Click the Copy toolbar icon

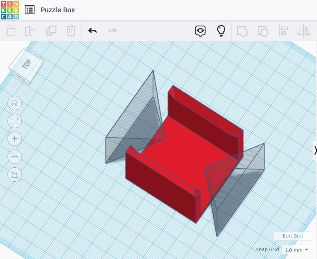point(10,31)
